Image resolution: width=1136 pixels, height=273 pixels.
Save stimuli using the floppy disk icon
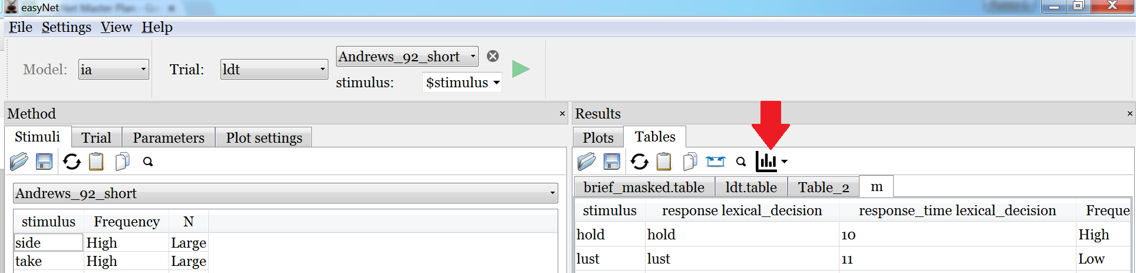(x=44, y=162)
